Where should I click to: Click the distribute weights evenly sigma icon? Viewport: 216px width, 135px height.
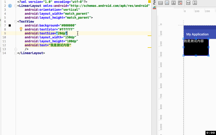(x=174, y=3)
